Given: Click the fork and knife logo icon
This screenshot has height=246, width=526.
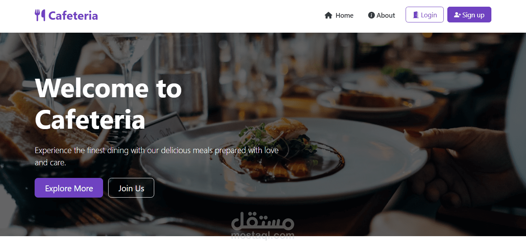Looking at the screenshot, I should click(40, 15).
